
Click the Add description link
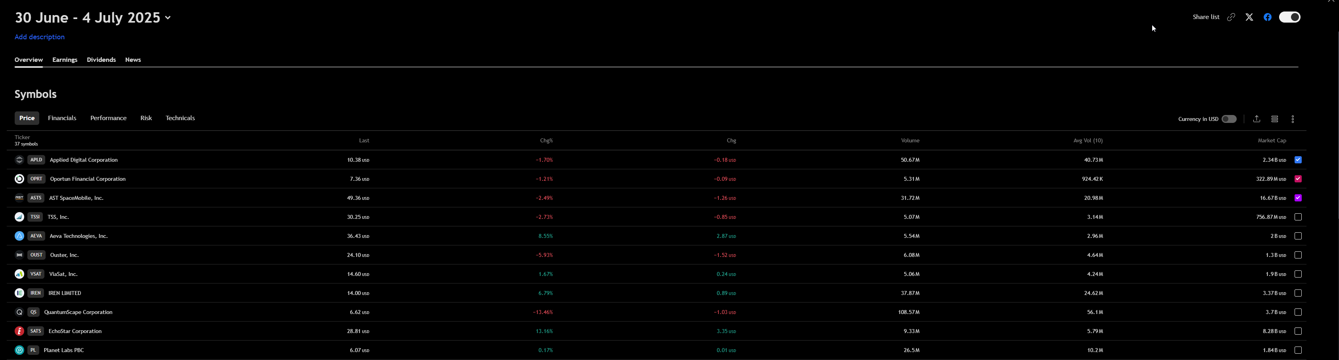(x=40, y=37)
